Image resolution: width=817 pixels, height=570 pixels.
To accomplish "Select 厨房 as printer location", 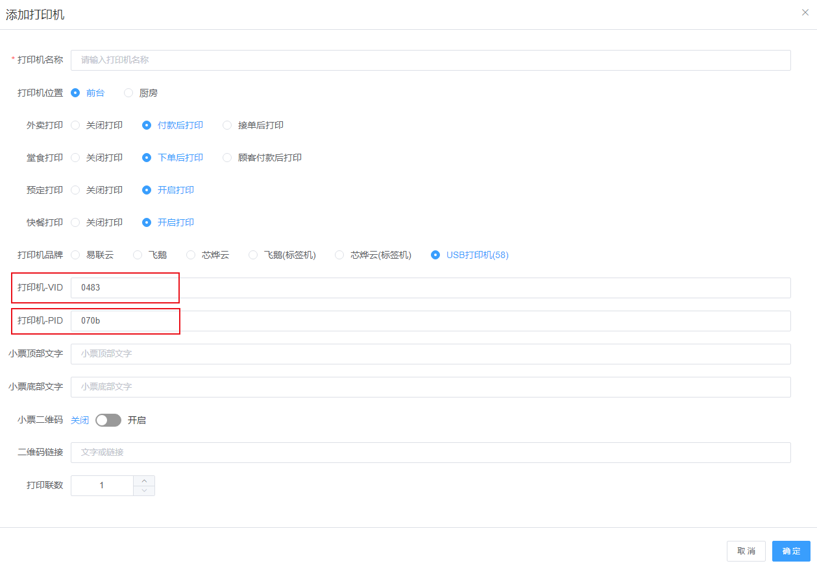I will pos(141,93).
